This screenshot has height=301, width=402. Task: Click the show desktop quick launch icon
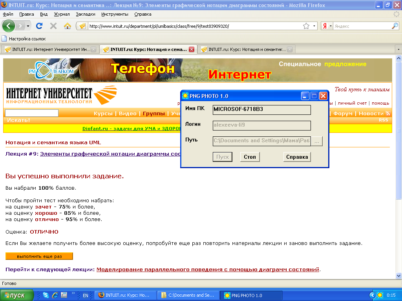pos(64,295)
